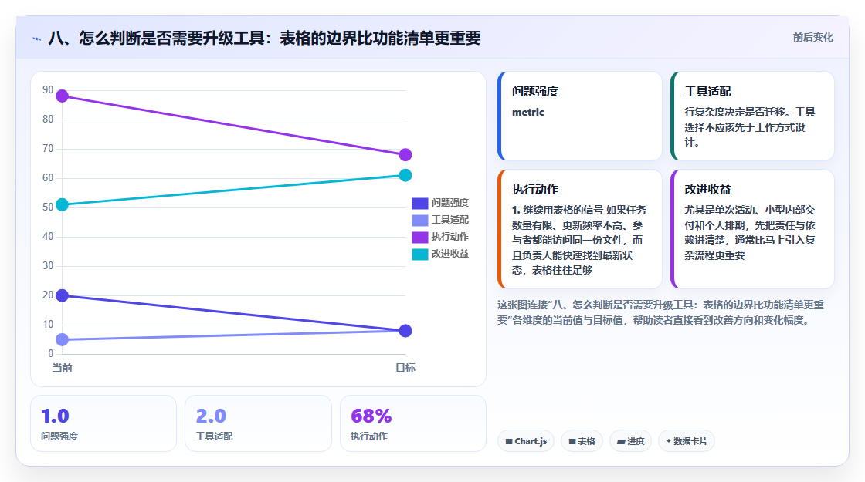This screenshot has height=482, width=865.
Task: Click the light blue 工具适配 point at 当前
Action: [x=63, y=340]
